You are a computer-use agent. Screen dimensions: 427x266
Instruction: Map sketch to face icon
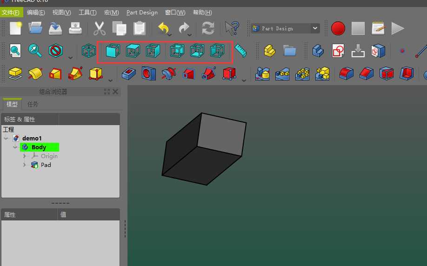tap(358, 51)
